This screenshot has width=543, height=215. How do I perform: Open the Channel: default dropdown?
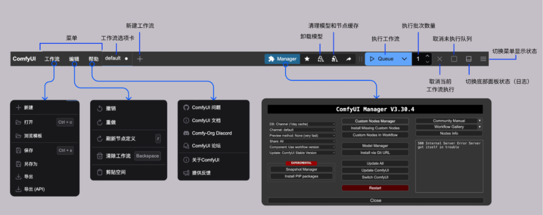tap(302, 130)
